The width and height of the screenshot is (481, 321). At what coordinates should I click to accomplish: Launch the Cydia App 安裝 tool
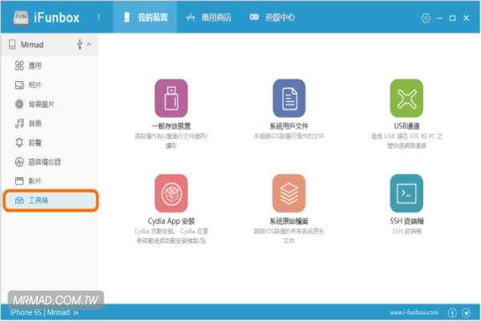[x=172, y=193]
